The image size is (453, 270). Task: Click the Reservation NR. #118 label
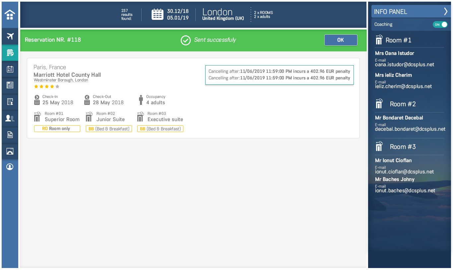click(53, 40)
